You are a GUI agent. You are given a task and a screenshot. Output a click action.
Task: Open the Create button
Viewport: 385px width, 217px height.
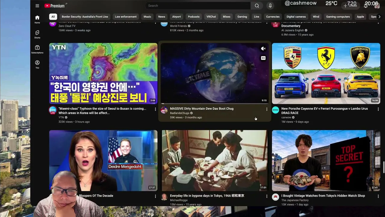point(350,6)
